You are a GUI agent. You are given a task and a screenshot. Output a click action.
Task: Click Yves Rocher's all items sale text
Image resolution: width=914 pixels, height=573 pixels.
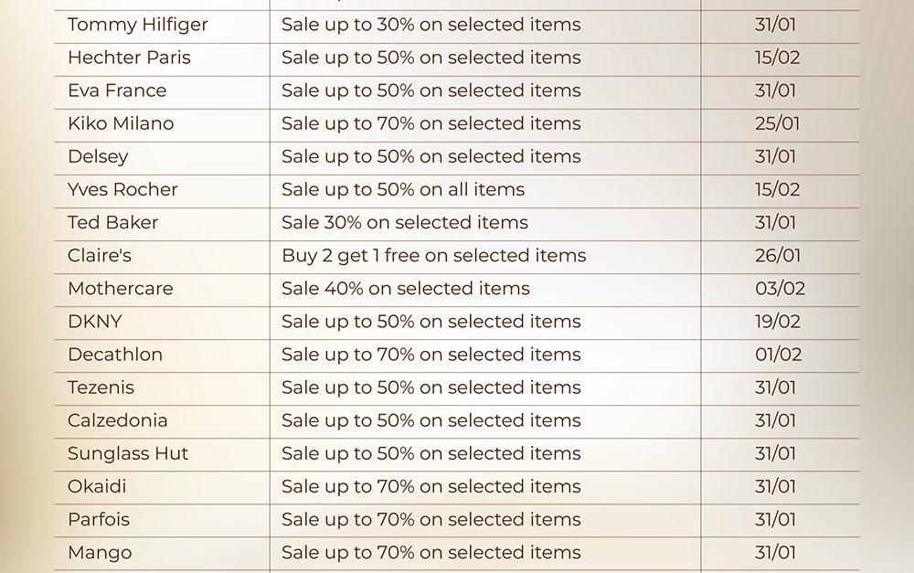(403, 189)
